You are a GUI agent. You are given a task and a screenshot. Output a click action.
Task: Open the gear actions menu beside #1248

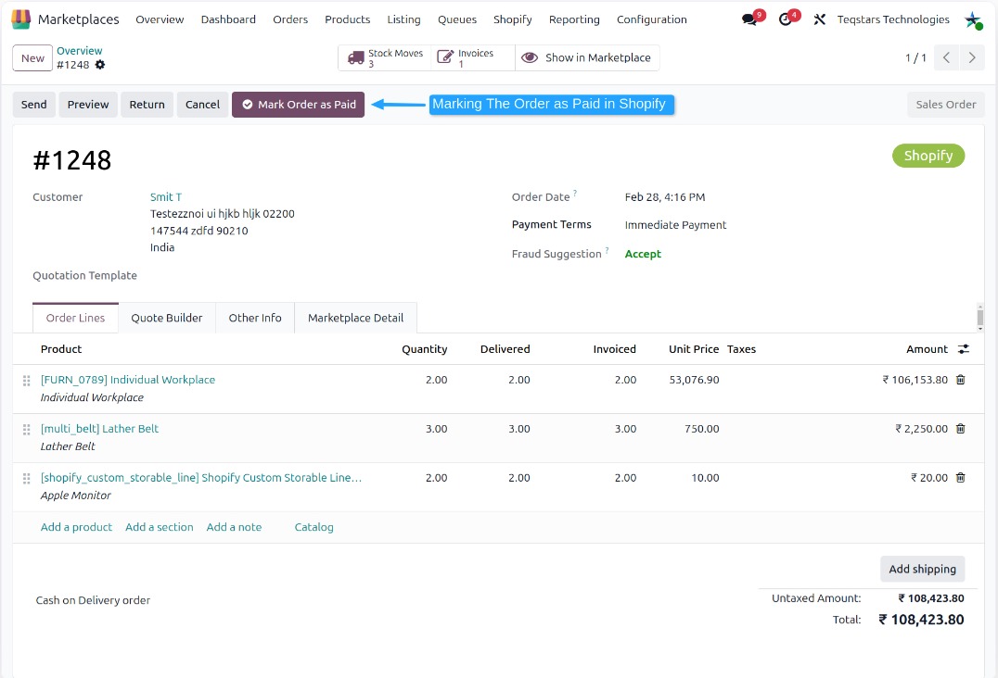[x=100, y=65]
